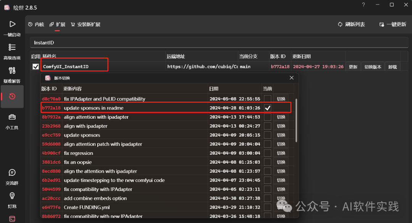The width and height of the screenshot is (412, 223).
Task: Select commit text 'Create FUNDING.yml'
Action: pos(87,207)
